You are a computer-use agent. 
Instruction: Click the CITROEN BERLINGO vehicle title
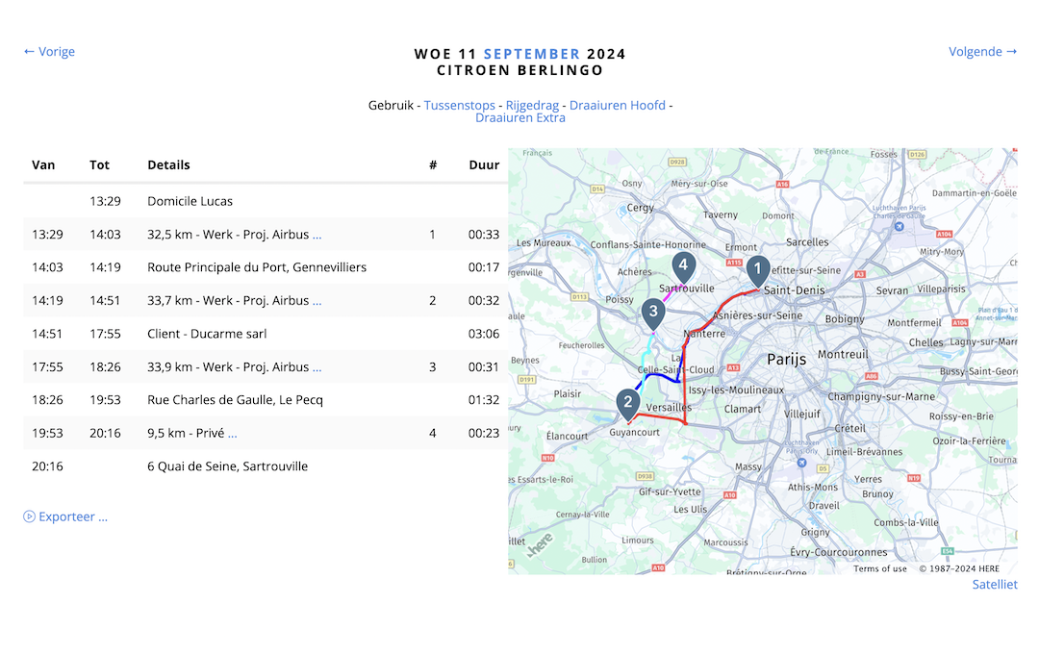(x=520, y=70)
